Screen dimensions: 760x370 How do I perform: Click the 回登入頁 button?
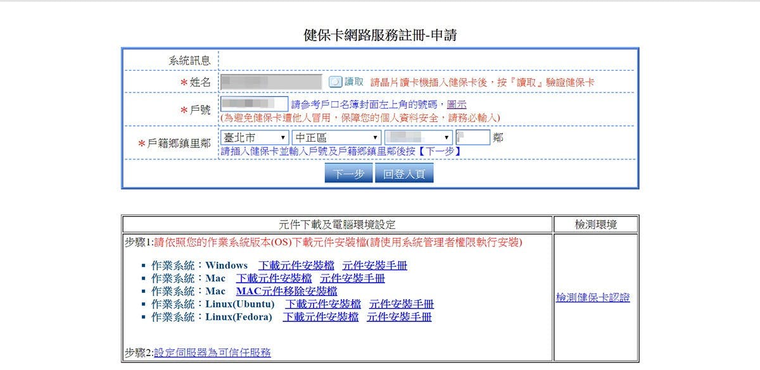[404, 174]
